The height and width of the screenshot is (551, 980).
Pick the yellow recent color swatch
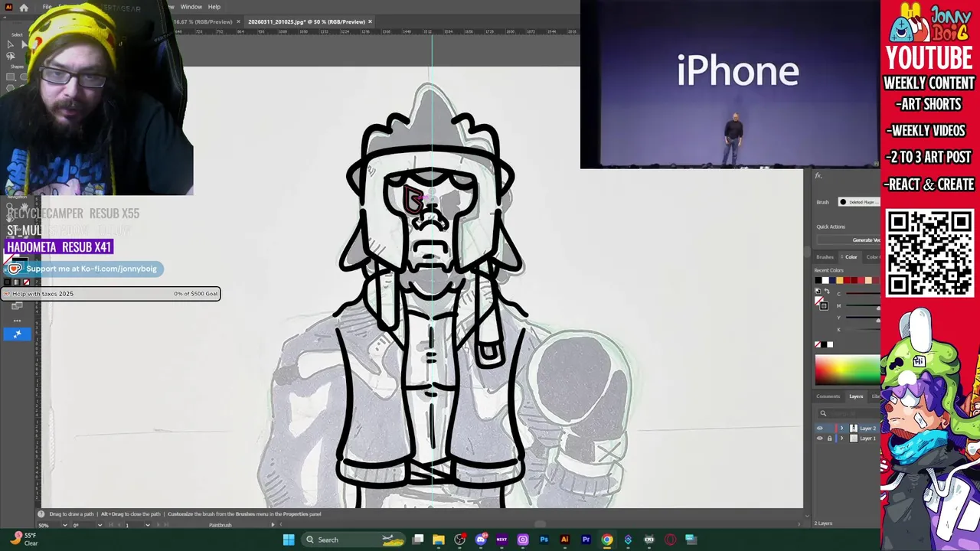coord(839,280)
